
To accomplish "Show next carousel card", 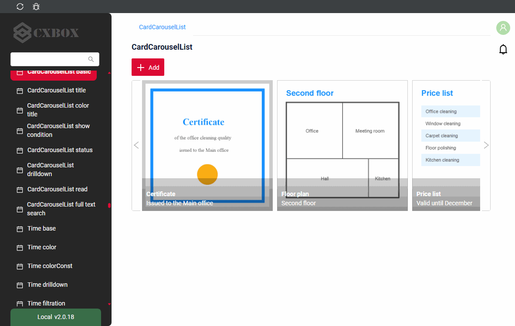I will click(486, 145).
